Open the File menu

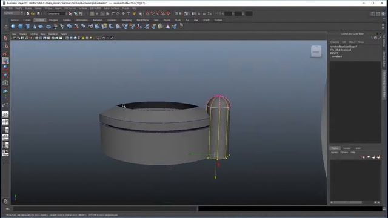pyautogui.click(x=5, y=8)
